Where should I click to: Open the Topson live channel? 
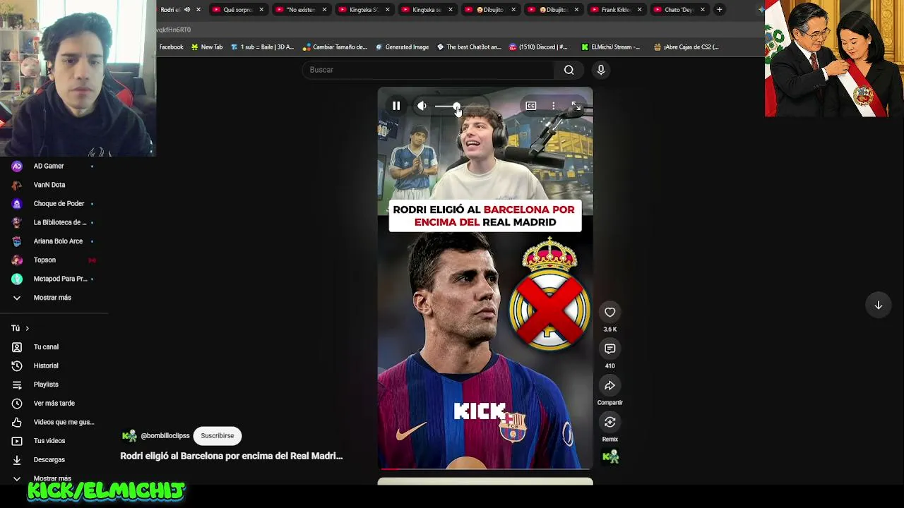click(x=44, y=260)
